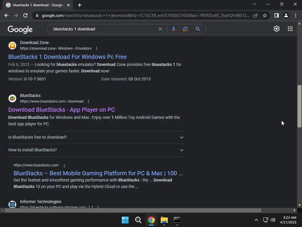Open BlueStacks 1 Download For Windows result
The width and height of the screenshot is (302, 227).
(x=68, y=57)
